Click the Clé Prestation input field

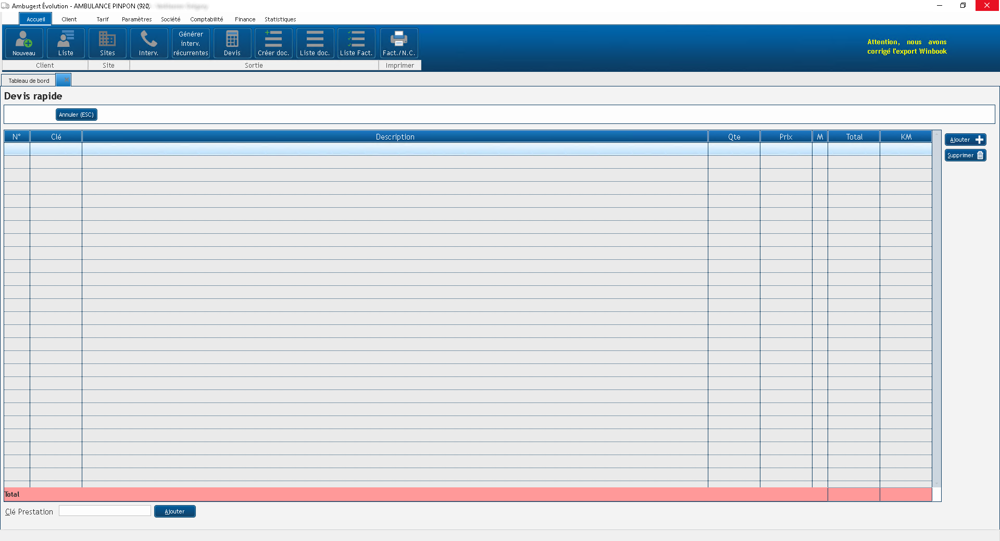pos(105,511)
